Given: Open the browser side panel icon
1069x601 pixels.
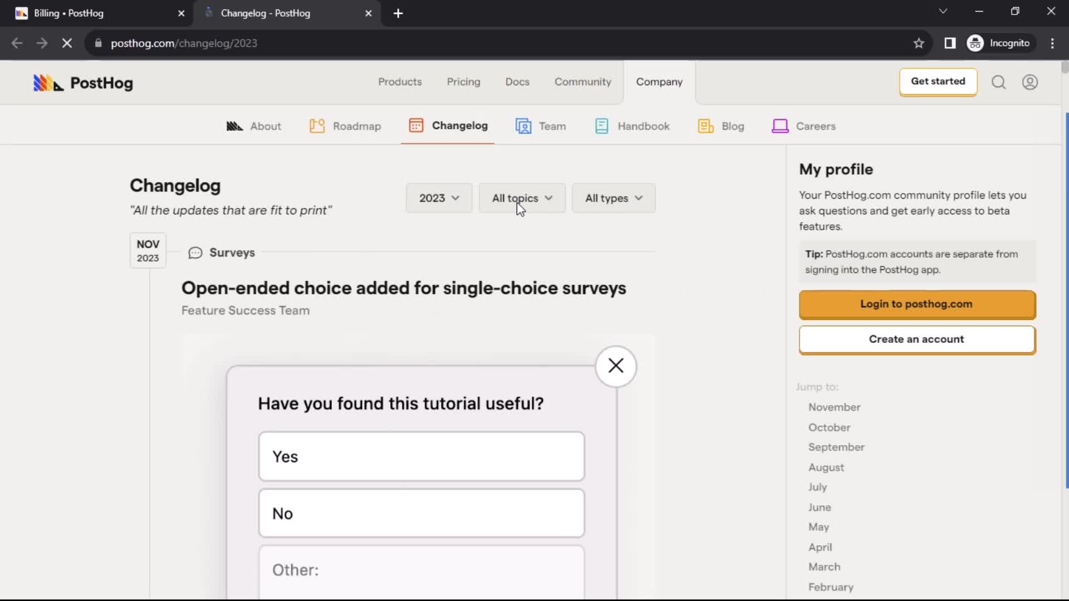Looking at the screenshot, I should [x=950, y=43].
